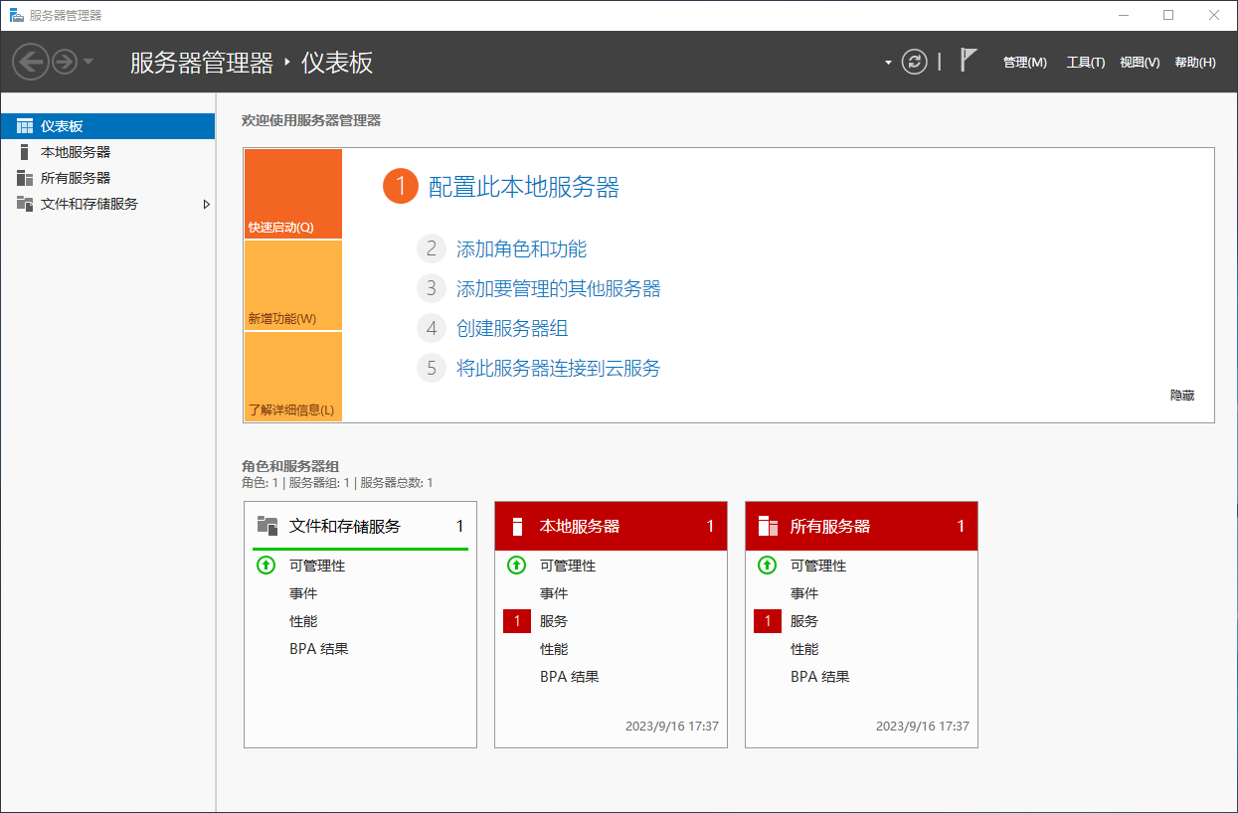Image resolution: width=1238 pixels, height=813 pixels.
Task: Click the back navigation arrow icon
Action: pyautogui.click(x=31, y=62)
